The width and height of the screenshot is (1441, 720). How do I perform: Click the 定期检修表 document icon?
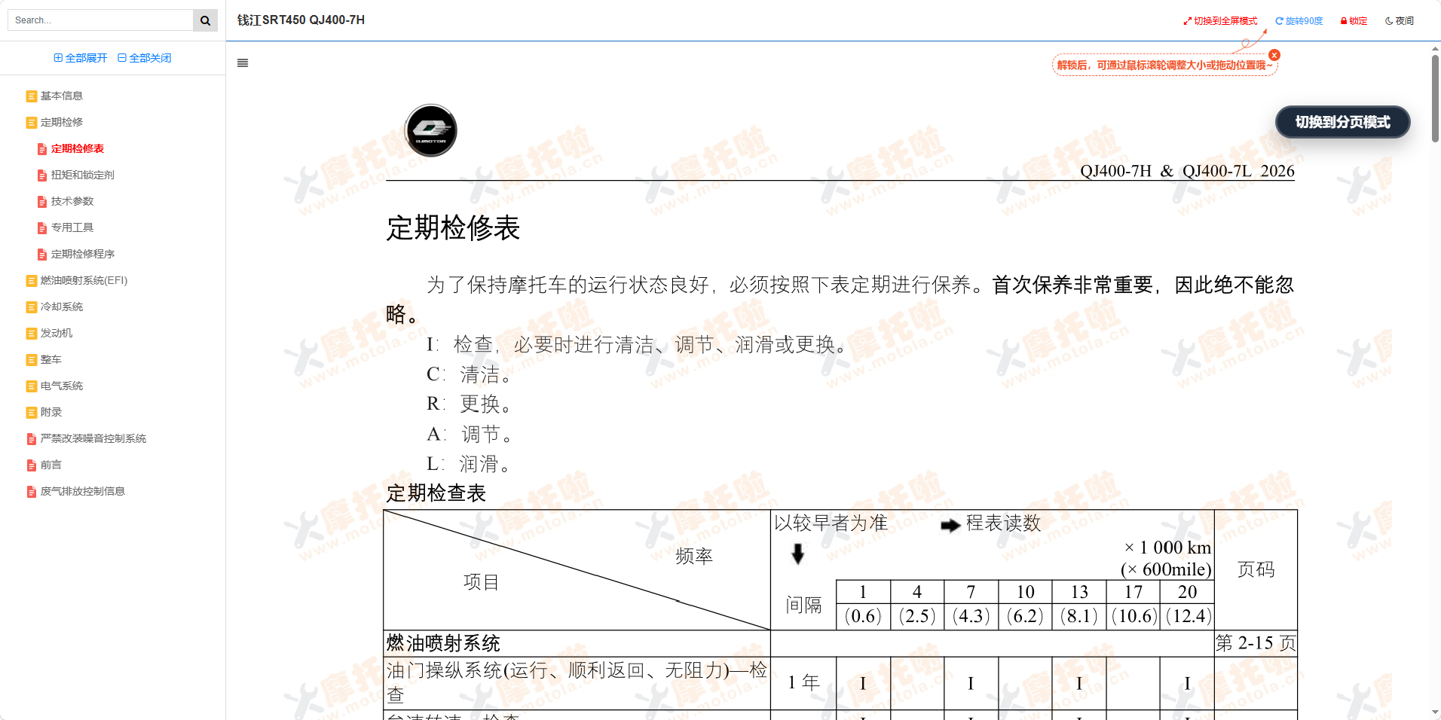42,149
